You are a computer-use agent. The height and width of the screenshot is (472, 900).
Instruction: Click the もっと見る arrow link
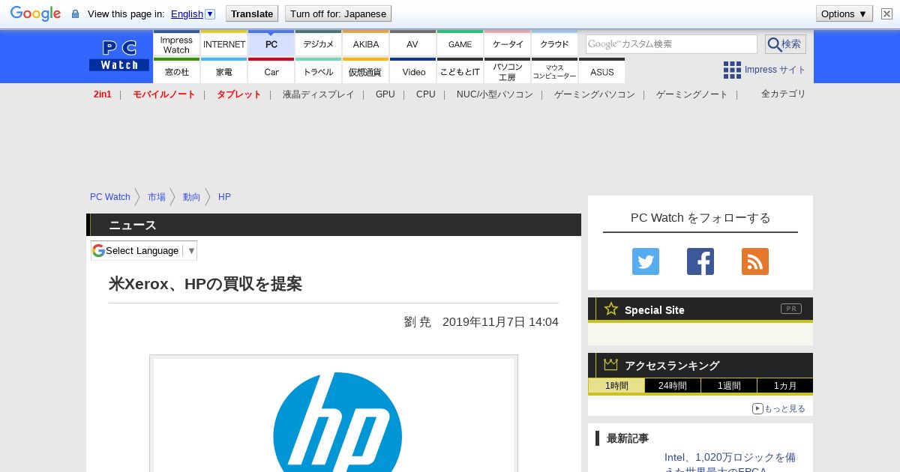click(778, 408)
